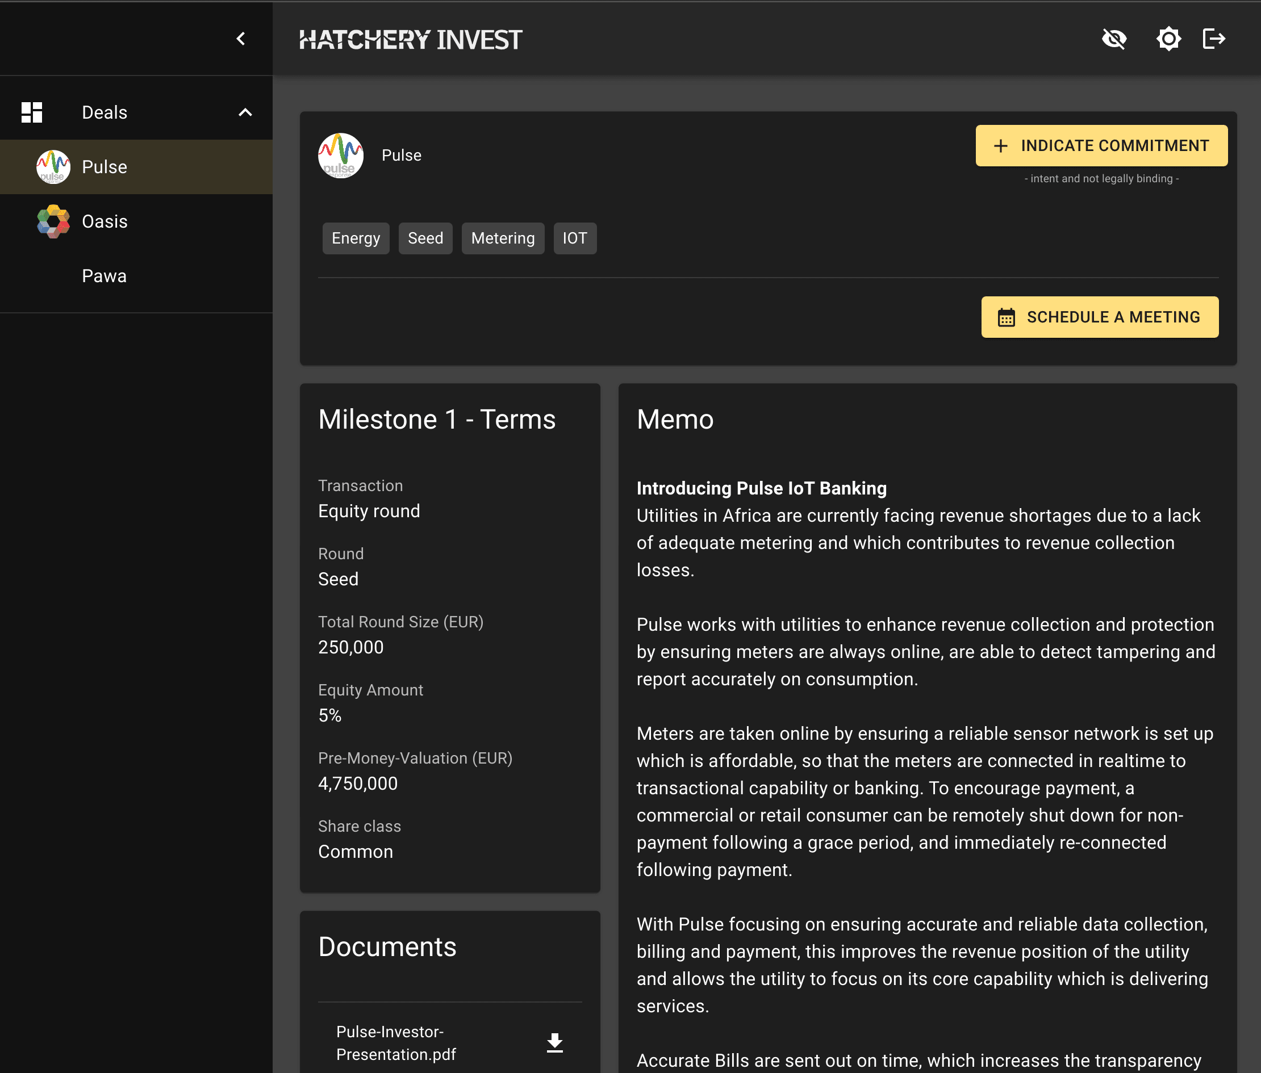Click the Deals dashboard grid icon
Viewport: 1261px width, 1073px height.
(32, 112)
